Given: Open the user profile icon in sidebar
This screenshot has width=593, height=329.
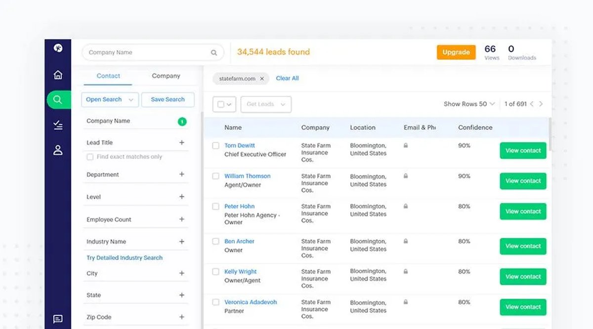Looking at the screenshot, I should tap(58, 150).
